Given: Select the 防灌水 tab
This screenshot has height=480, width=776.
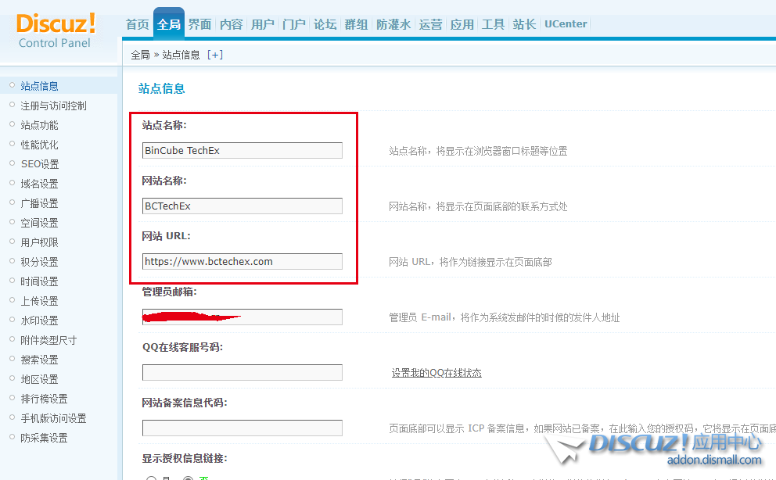Looking at the screenshot, I should coord(393,24).
